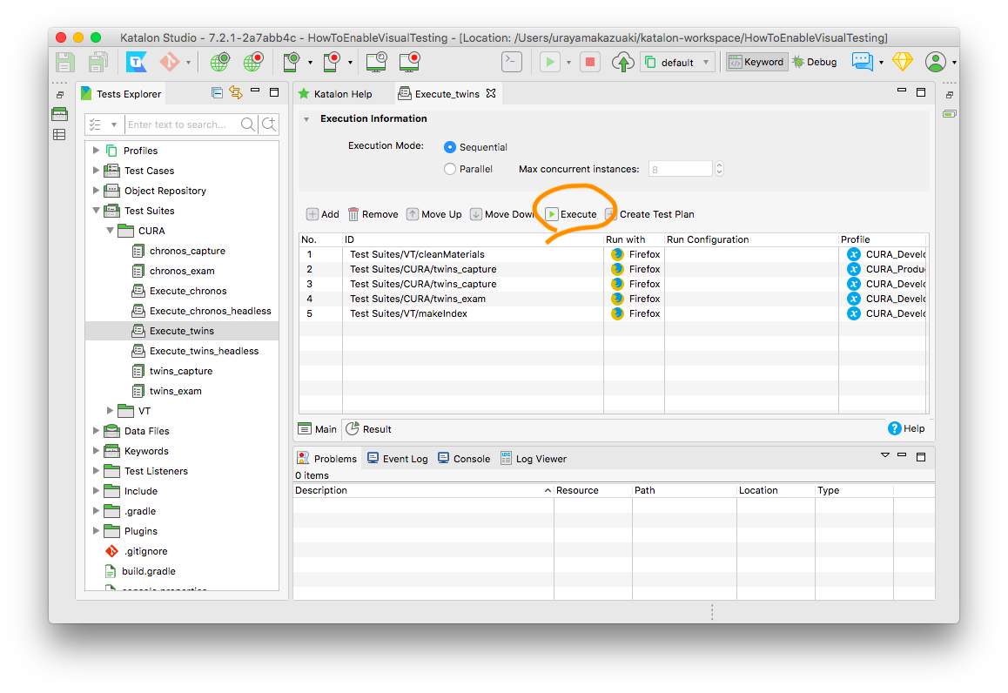The image size is (1008, 693).
Task: Select chronos_capture test suite
Action: click(x=187, y=251)
